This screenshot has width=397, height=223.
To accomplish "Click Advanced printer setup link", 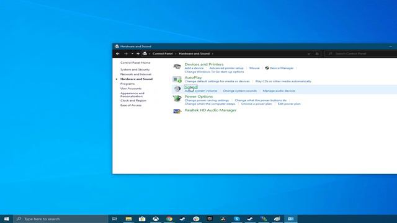I will 226,68.
